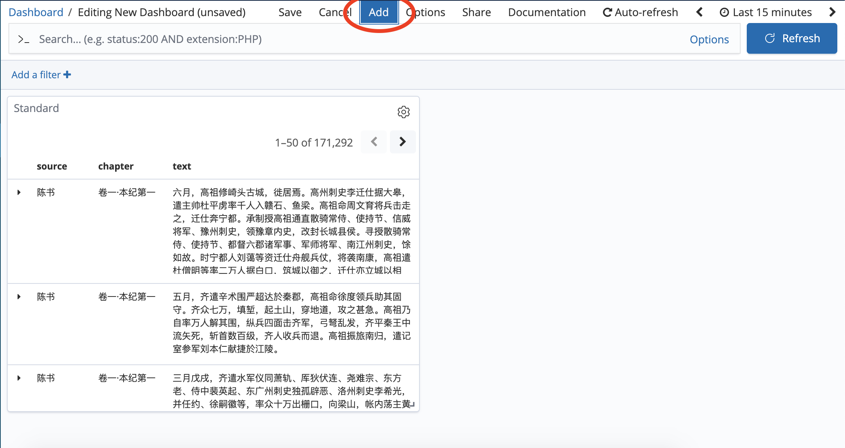Click the time range forward arrow
845x448 pixels.
832,12
